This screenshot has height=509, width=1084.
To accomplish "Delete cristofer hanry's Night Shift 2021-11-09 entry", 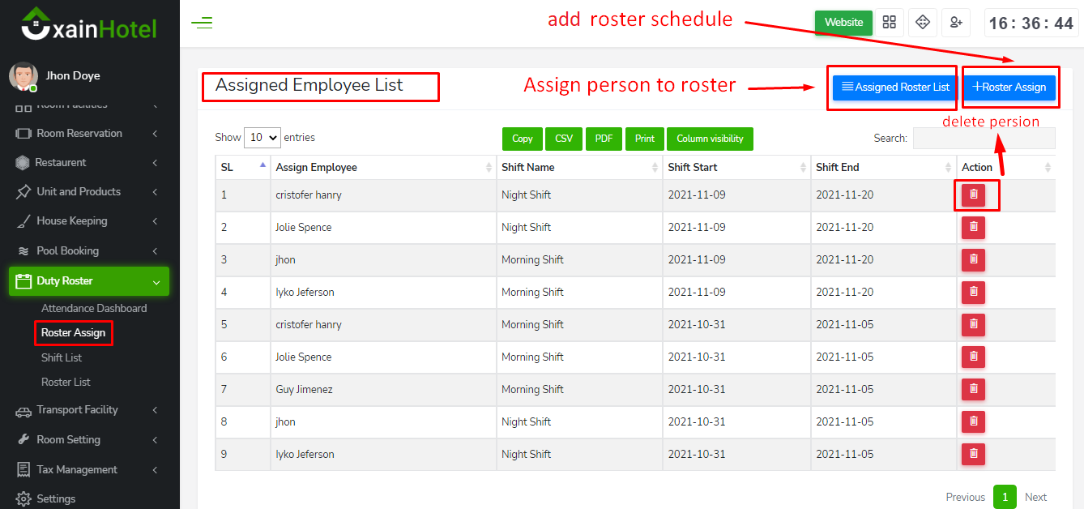I will [973, 195].
